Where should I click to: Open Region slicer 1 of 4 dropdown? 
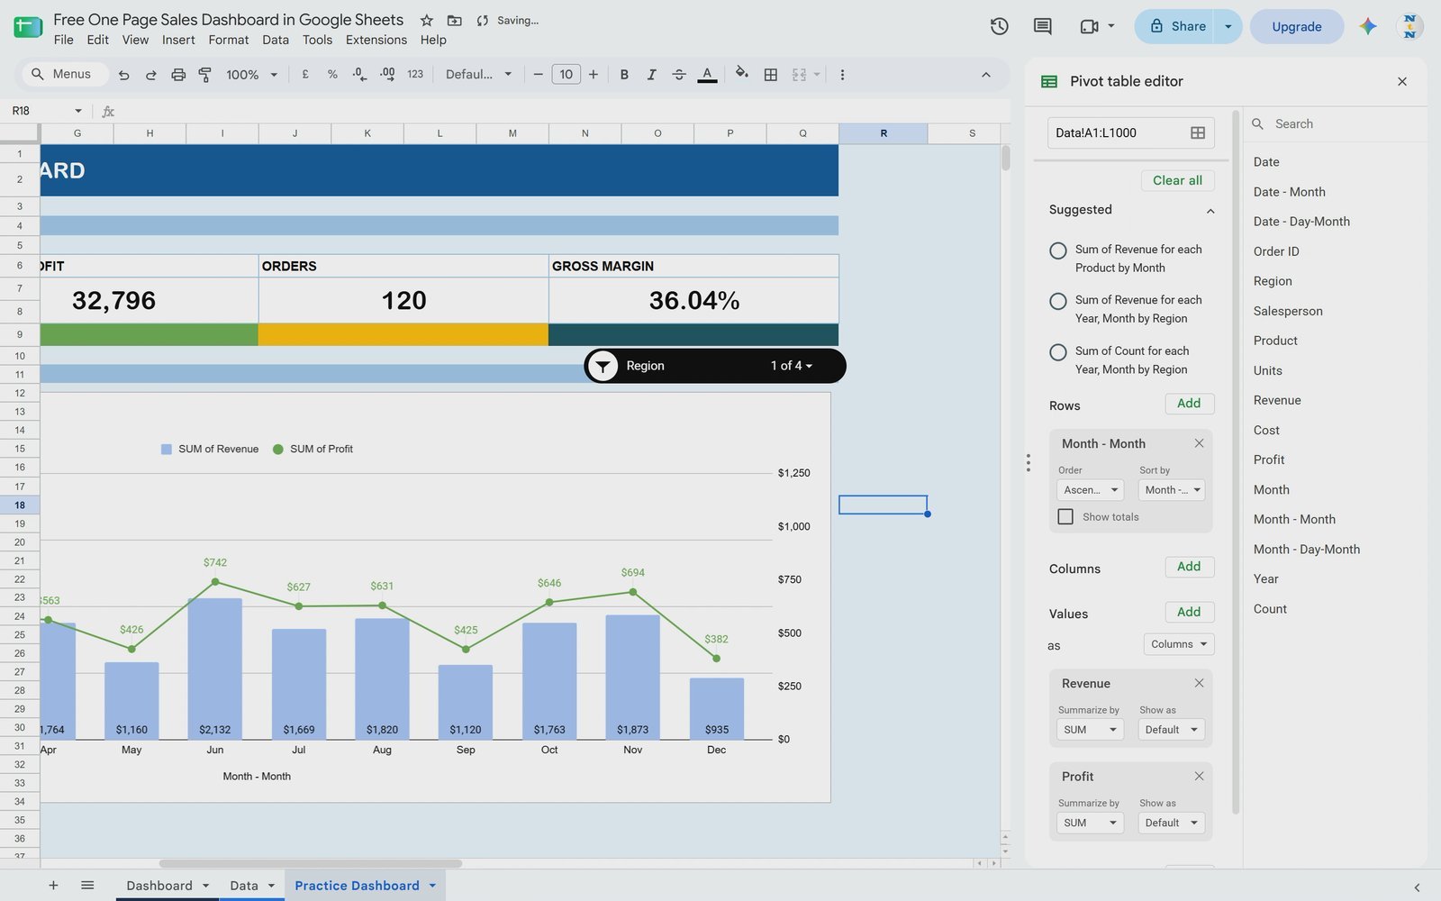pyautogui.click(x=791, y=366)
